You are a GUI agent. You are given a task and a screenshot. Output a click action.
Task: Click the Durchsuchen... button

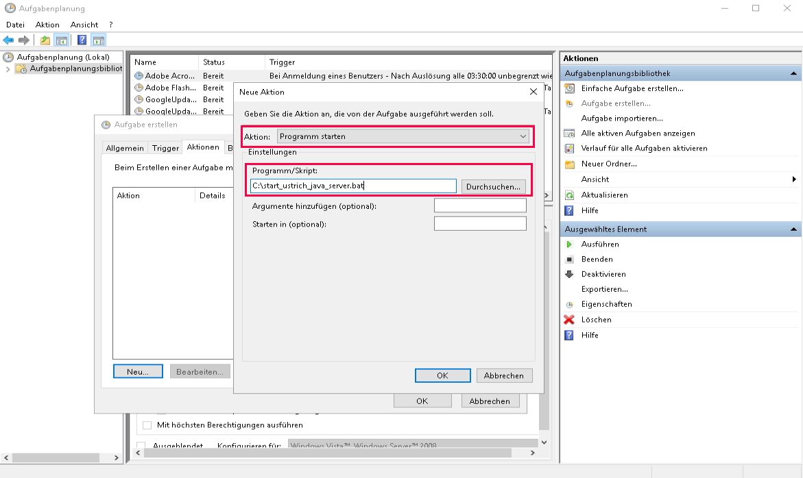click(x=493, y=186)
